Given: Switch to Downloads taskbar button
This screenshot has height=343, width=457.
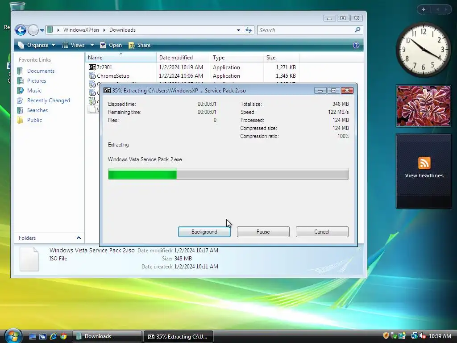Looking at the screenshot, I should tap(107, 337).
